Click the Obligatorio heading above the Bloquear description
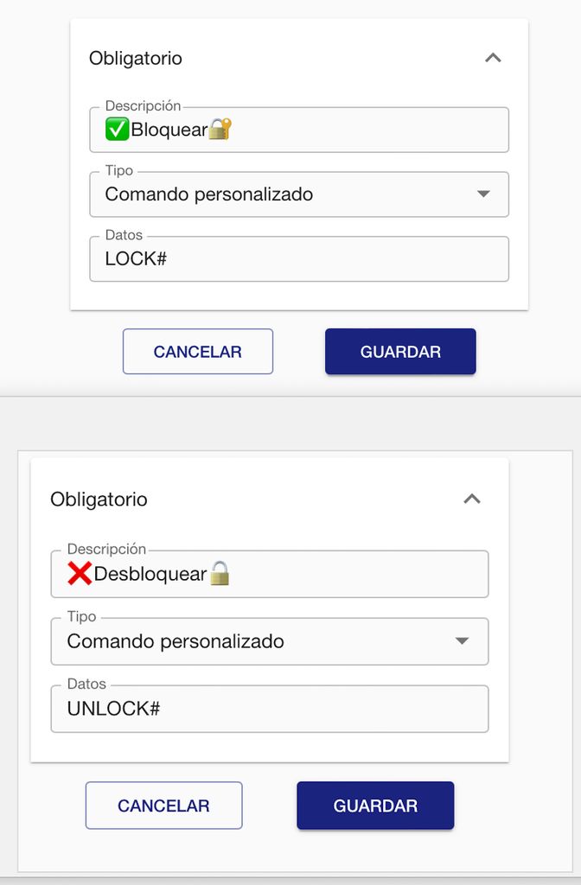 pyautogui.click(x=136, y=59)
